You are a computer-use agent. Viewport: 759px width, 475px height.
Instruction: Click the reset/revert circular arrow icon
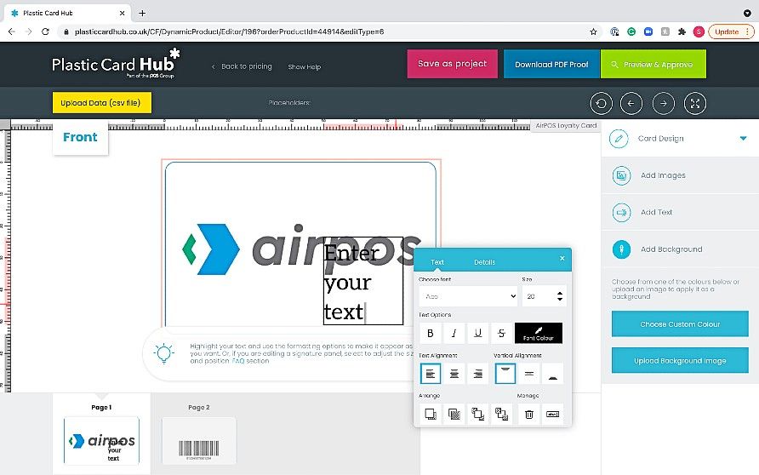click(602, 104)
